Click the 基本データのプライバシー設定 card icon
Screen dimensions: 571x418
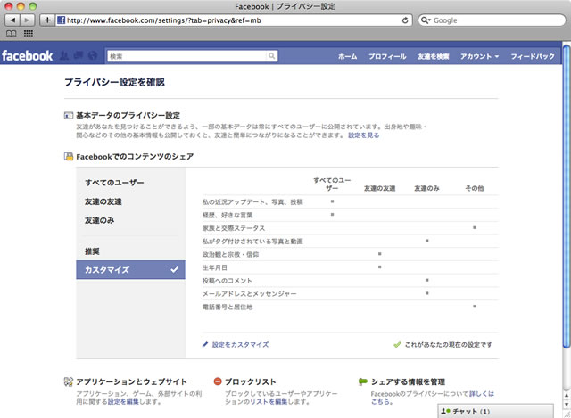tap(69, 116)
